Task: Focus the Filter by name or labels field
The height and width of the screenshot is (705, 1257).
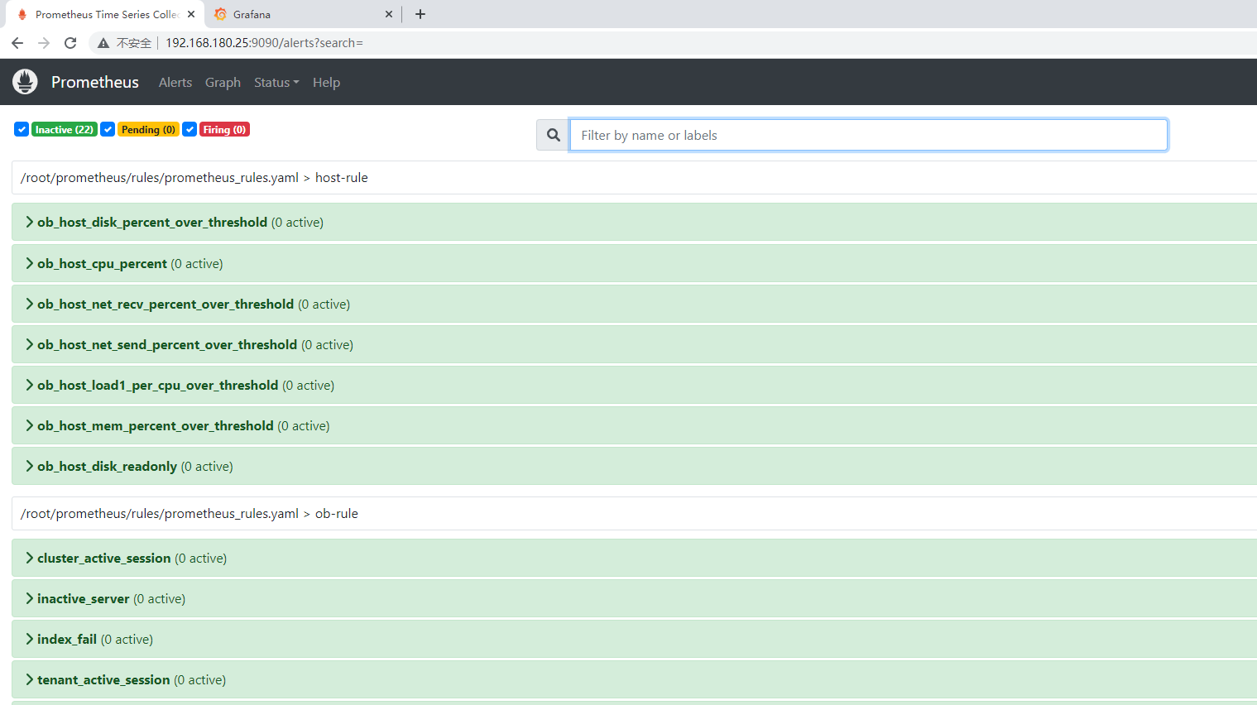Action: pos(869,135)
